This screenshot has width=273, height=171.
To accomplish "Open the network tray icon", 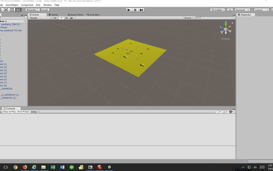I will coord(249,167).
